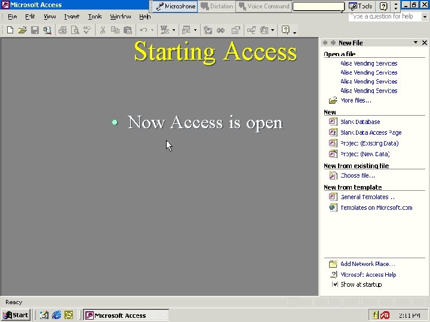The width and height of the screenshot is (430, 322).
Task: Click the Print Preview toolbar icon
Action: click(75, 30)
